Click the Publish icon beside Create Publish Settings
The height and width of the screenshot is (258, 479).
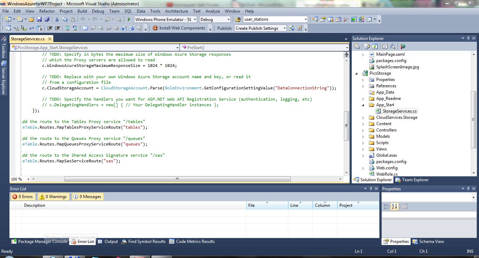pyautogui.click(x=292, y=28)
